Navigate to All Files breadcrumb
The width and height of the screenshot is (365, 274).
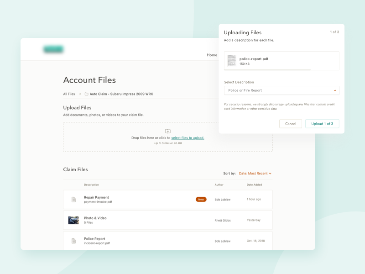pyautogui.click(x=69, y=94)
